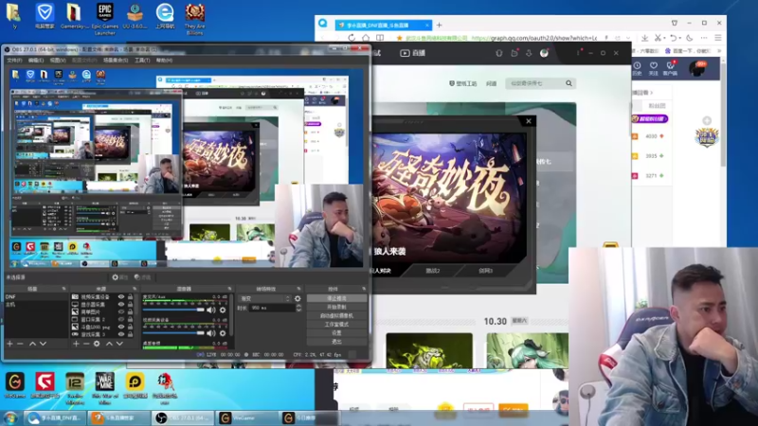This screenshot has width=758, height=426.
Task: Open the dropdown arrow beside the undo icon
Action: [x=679, y=38]
